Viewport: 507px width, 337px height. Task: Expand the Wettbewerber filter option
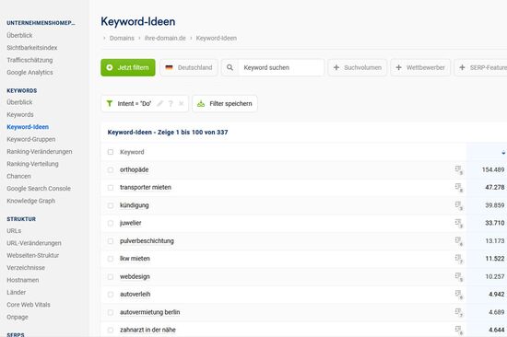pos(420,67)
